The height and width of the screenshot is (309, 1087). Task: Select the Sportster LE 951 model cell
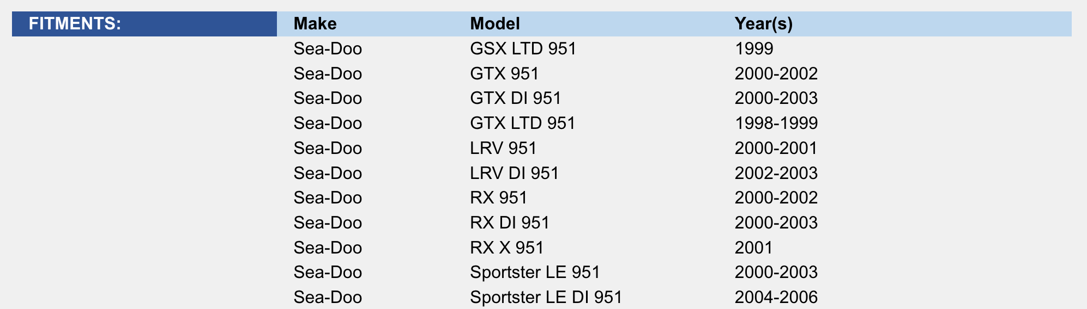pos(535,273)
